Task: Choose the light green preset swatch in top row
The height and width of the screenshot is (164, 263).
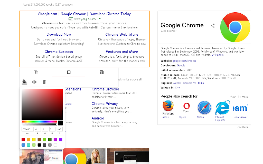Action: click(44, 140)
